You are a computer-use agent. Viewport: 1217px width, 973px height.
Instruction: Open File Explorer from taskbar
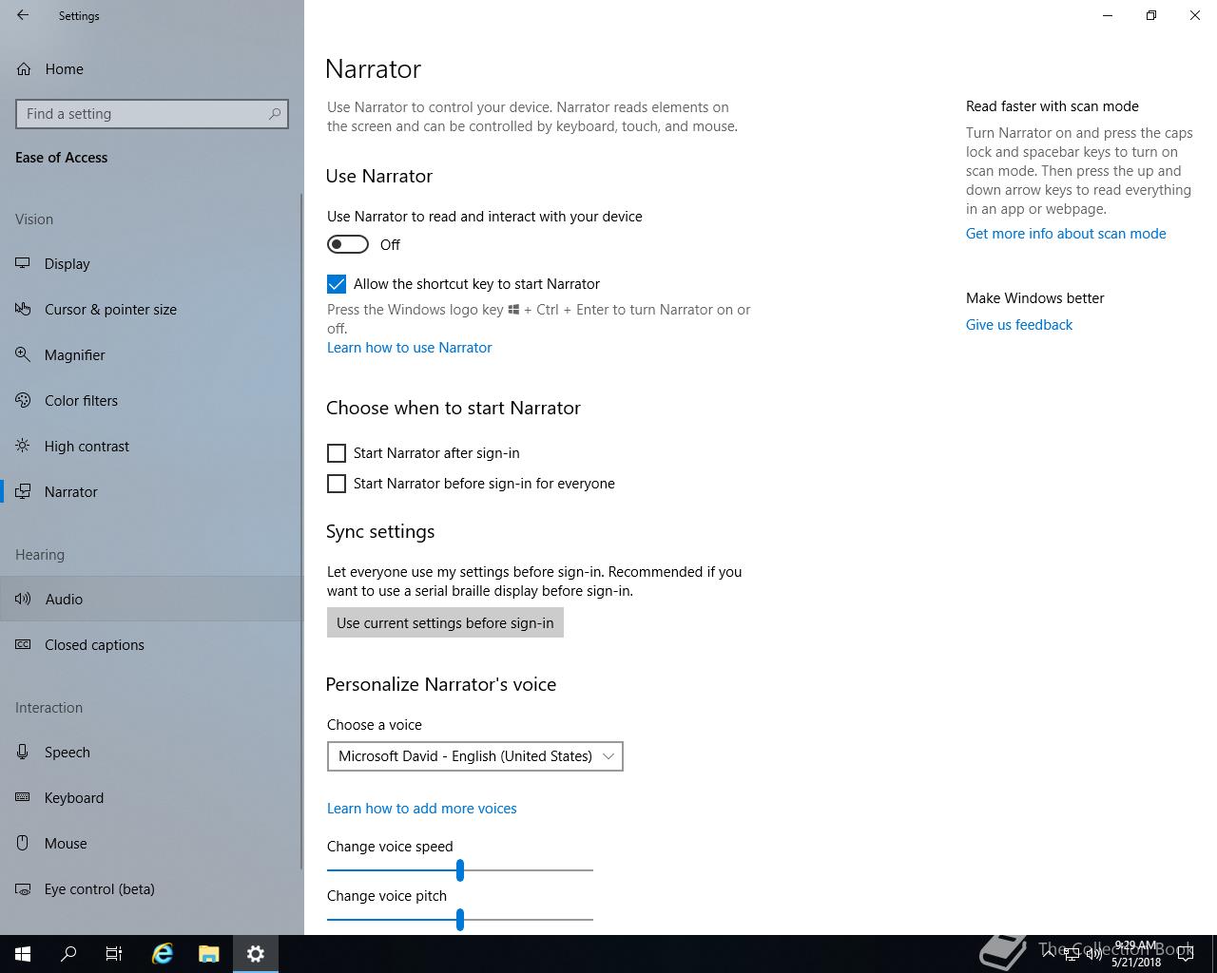tap(209, 954)
